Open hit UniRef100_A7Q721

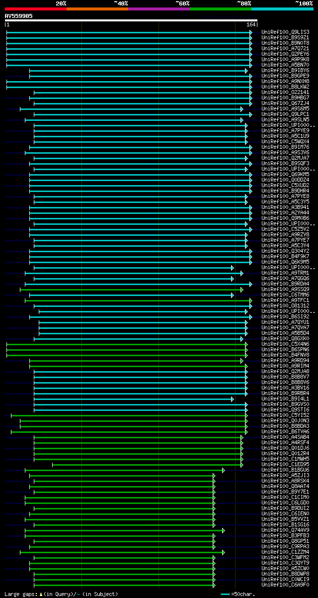(286, 49)
